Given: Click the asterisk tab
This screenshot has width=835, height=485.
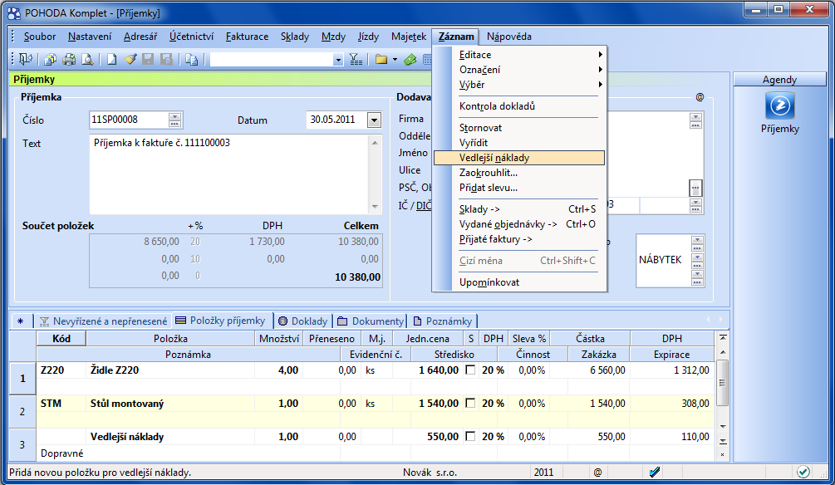Looking at the screenshot, I should pos(20,321).
